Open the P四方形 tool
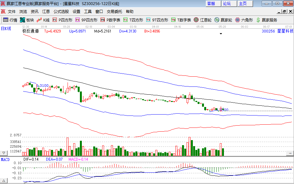Image resolution: width=294 pixels, height=184 pixels. click(62, 20)
